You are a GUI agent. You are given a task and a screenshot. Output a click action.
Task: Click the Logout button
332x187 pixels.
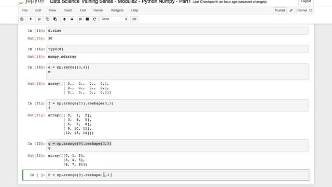(x=306, y=2)
